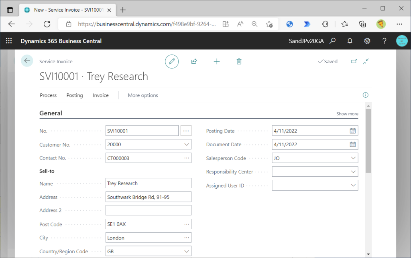Click Show more in General section
411x258 pixels.
pyautogui.click(x=347, y=114)
